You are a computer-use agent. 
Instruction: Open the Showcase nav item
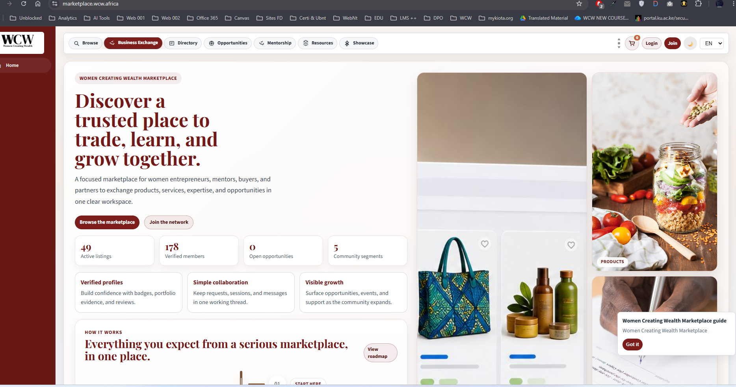point(359,43)
